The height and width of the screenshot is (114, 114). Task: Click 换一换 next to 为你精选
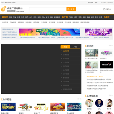pyautogui.click(x=79, y=99)
